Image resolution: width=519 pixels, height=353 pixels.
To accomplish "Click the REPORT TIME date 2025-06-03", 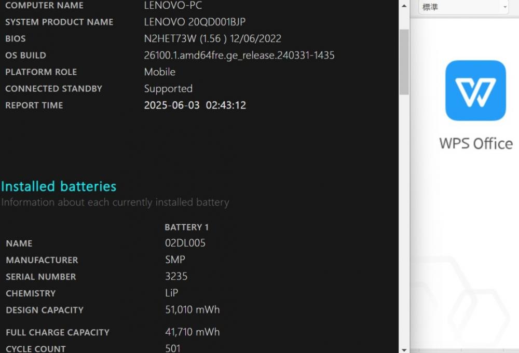I will coord(172,105).
